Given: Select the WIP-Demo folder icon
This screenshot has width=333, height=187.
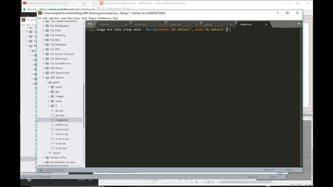Looking at the screenshot, I should click(x=47, y=68).
